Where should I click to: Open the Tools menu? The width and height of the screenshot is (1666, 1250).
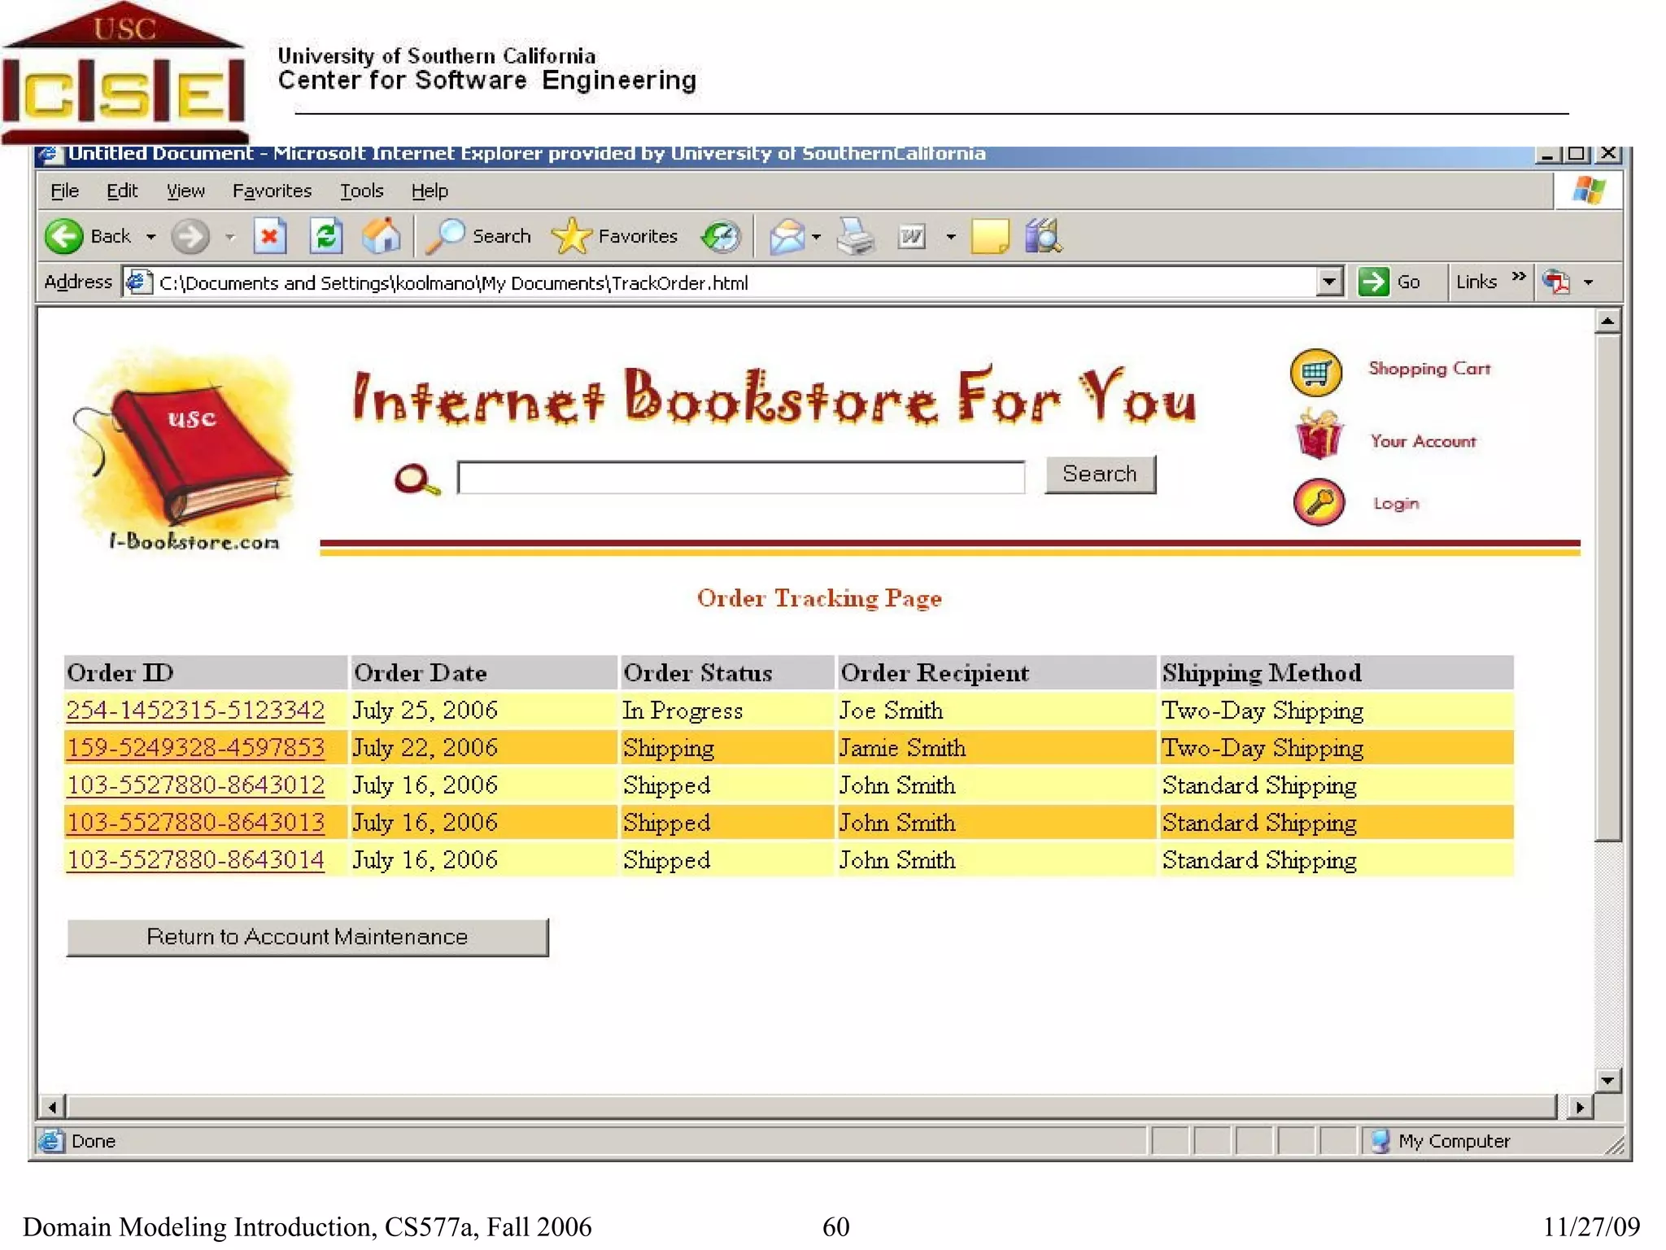click(x=361, y=190)
